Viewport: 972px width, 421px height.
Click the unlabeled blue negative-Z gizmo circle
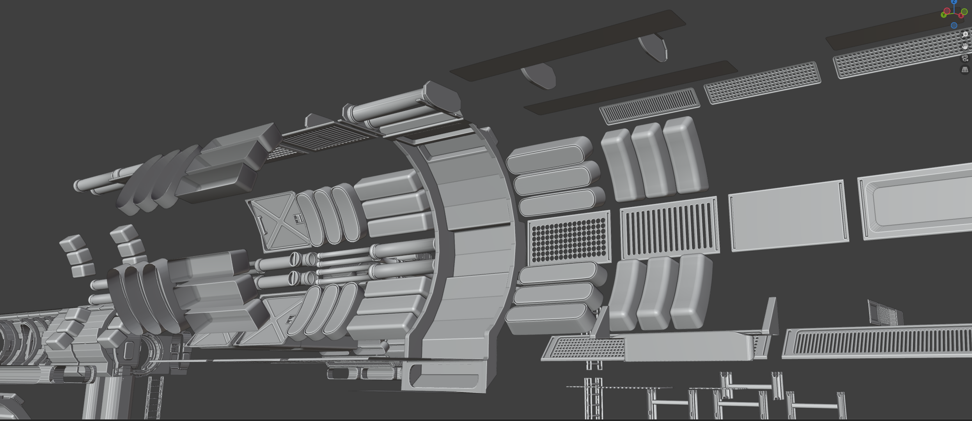pos(954,25)
